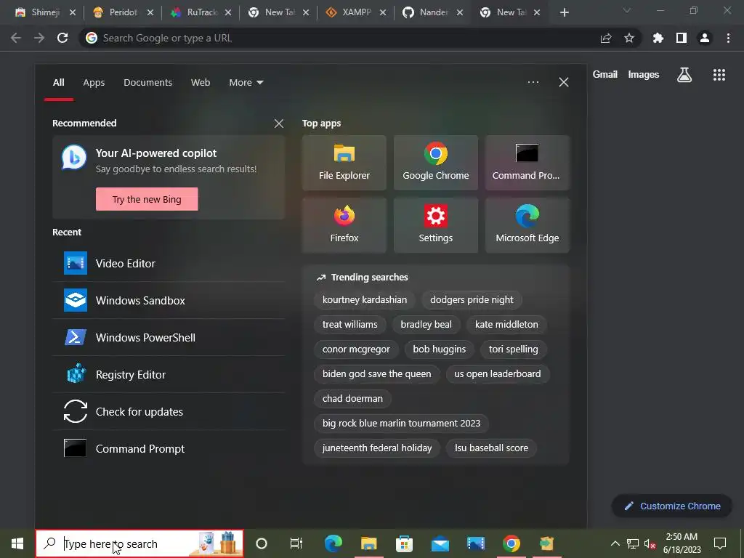
Task: Open Windows Sandbox from Recent list
Action: click(x=169, y=300)
